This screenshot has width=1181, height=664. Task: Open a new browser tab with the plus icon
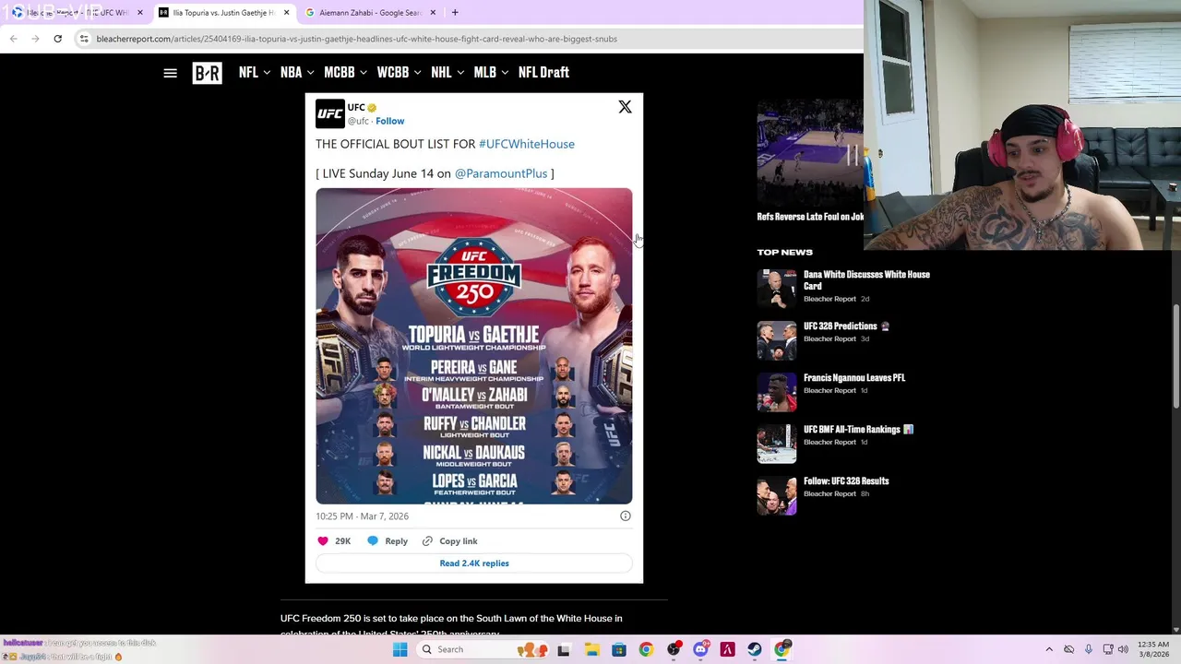pyautogui.click(x=455, y=13)
